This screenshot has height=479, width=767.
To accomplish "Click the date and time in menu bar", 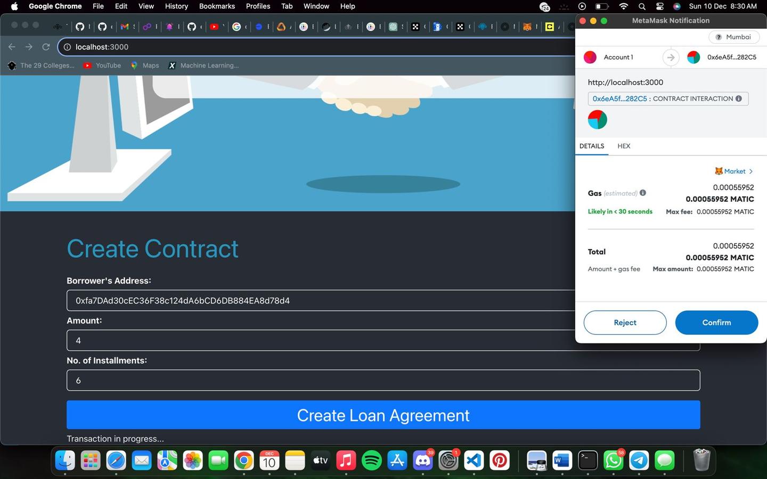I will click(x=723, y=6).
